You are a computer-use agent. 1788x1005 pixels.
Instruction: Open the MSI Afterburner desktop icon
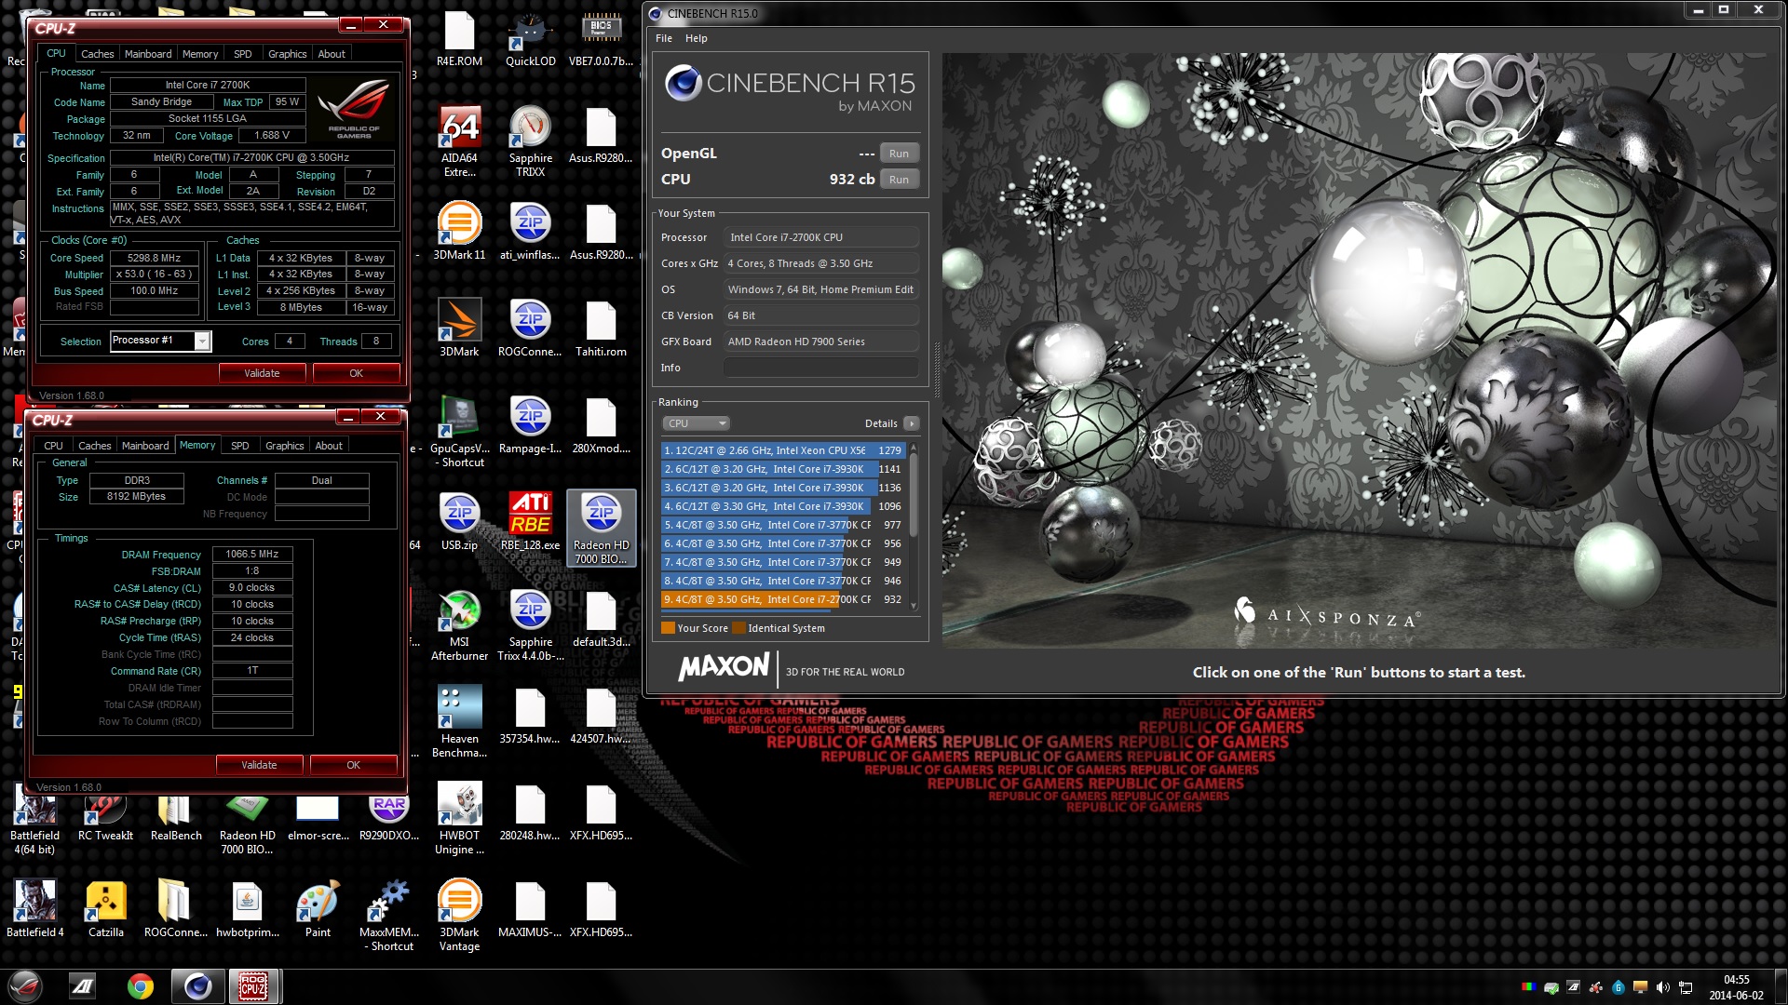[459, 625]
